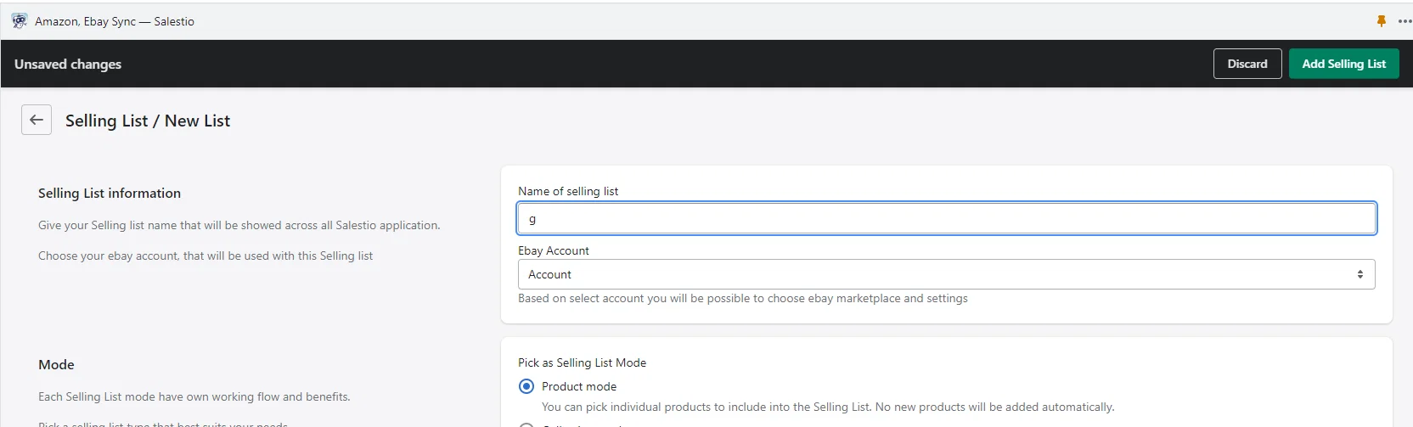1413x427 pixels.
Task: Click the Ebay Account select arrows icon
Action: coord(1360,274)
